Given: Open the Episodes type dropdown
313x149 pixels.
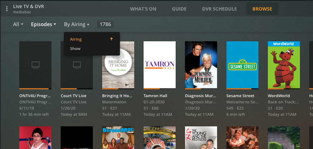Looking at the screenshot, I should pyautogui.click(x=43, y=24).
